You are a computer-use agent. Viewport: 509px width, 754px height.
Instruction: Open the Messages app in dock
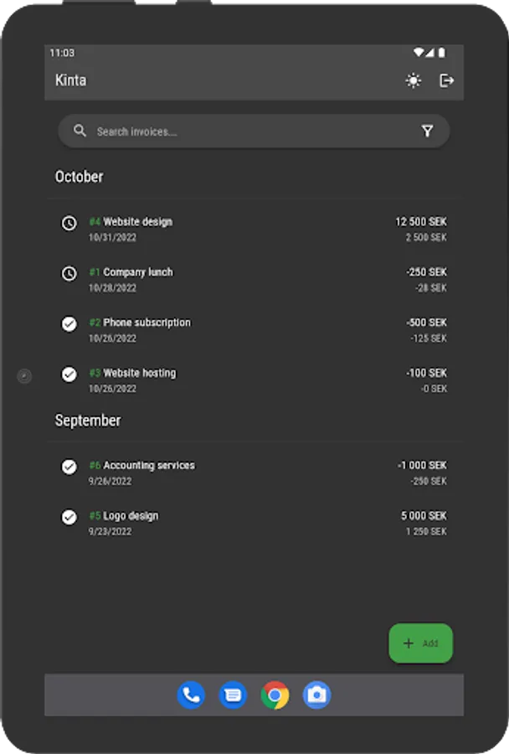pyautogui.click(x=233, y=695)
